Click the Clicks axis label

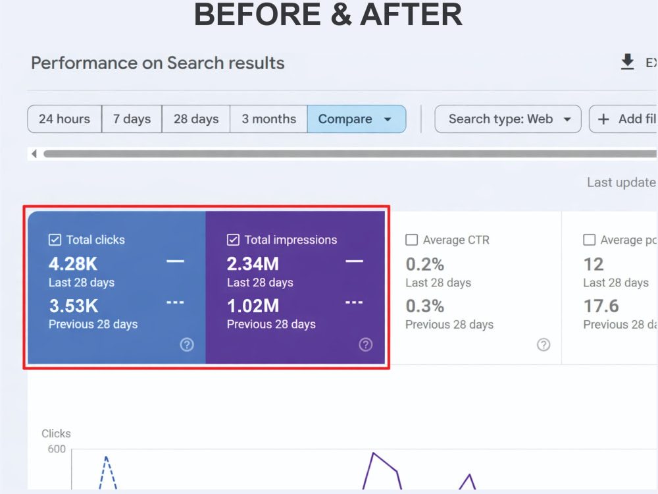[x=56, y=433]
